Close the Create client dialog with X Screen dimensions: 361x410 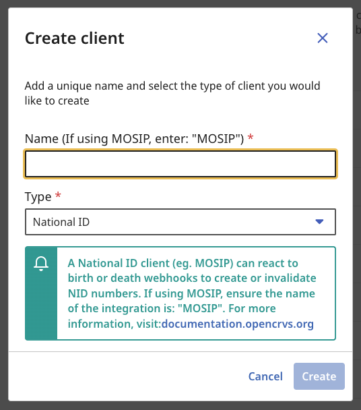(323, 38)
